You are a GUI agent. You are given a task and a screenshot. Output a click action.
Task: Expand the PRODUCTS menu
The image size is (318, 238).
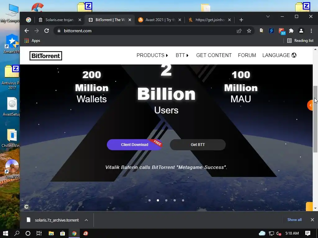pos(152,55)
